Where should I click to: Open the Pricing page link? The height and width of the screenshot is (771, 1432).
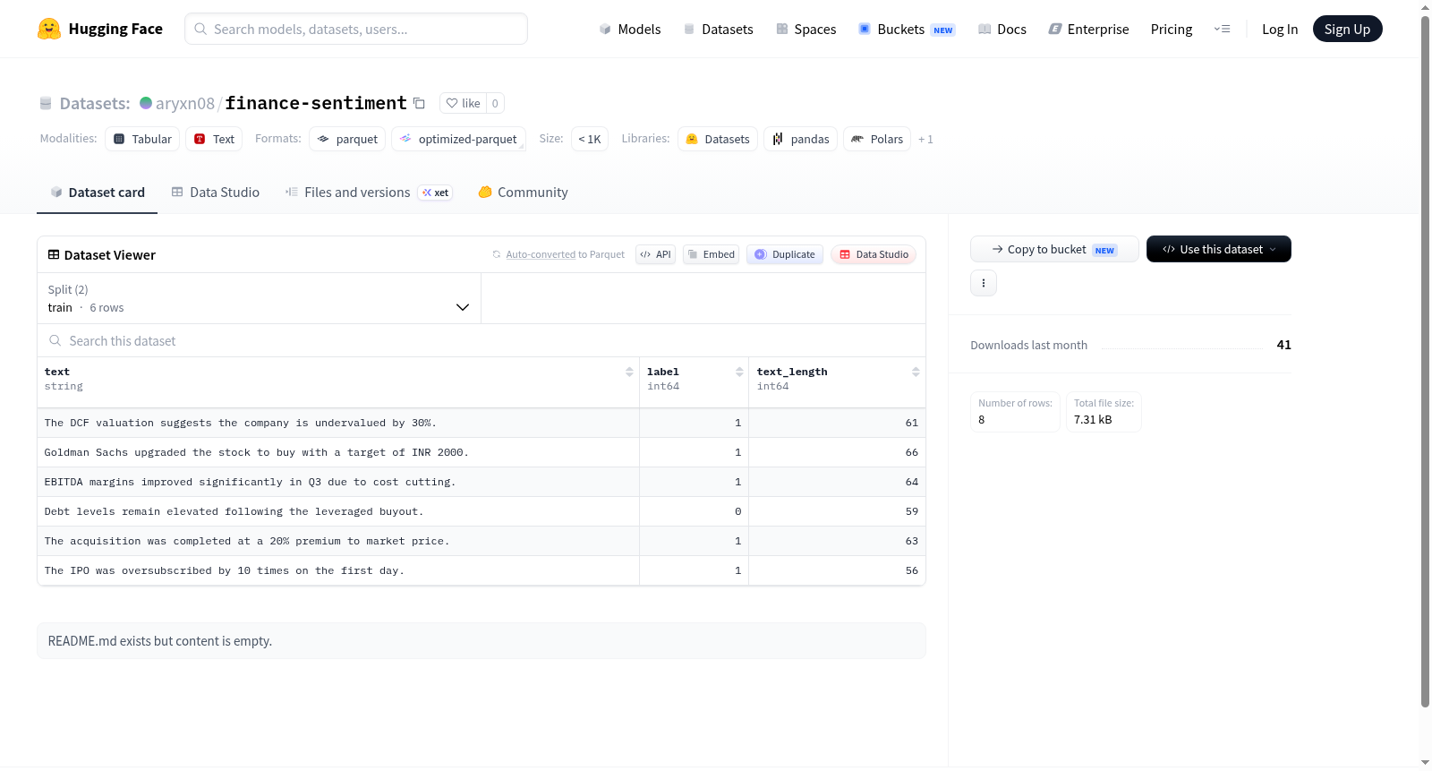[1172, 29]
